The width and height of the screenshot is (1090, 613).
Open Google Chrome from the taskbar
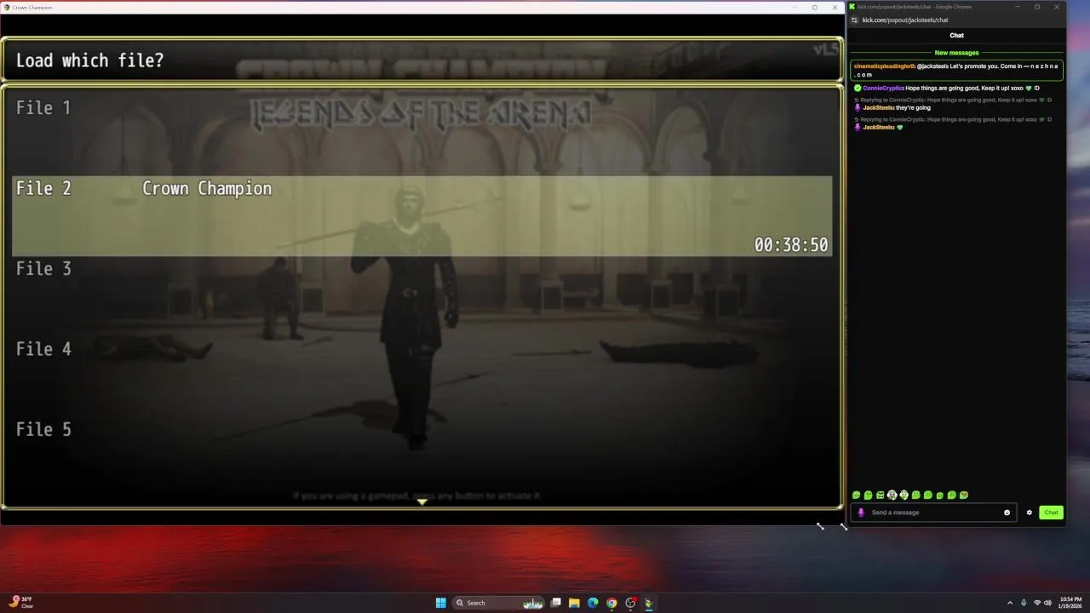tap(611, 603)
